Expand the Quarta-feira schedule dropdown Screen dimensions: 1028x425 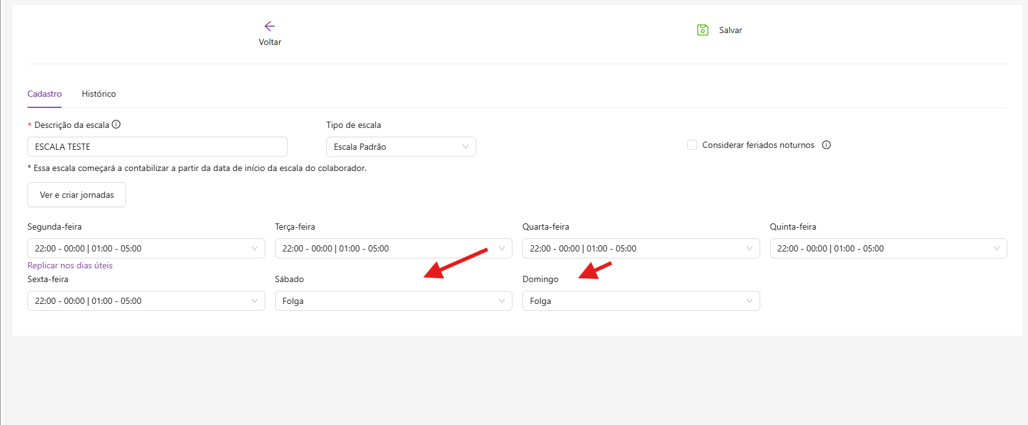pyautogui.click(x=640, y=248)
